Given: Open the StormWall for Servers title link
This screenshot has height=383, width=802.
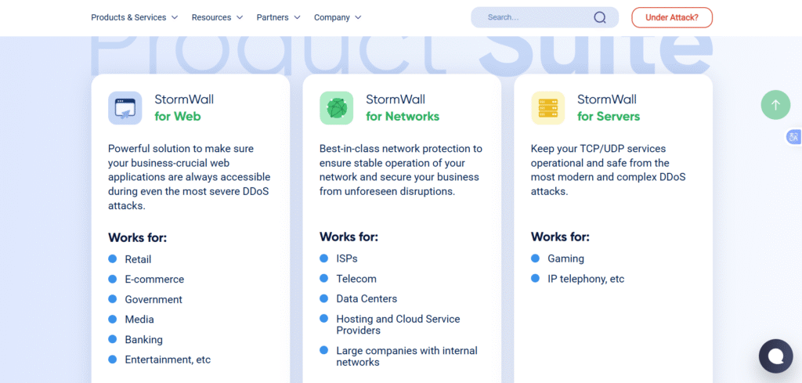Looking at the screenshot, I should click(x=608, y=108).
